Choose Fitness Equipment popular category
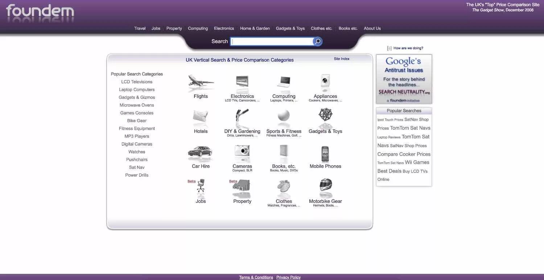The image size is (544, 280). coord(137,129)
